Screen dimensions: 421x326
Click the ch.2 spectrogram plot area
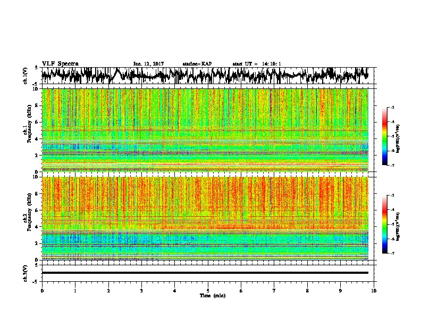click(205, 218)
